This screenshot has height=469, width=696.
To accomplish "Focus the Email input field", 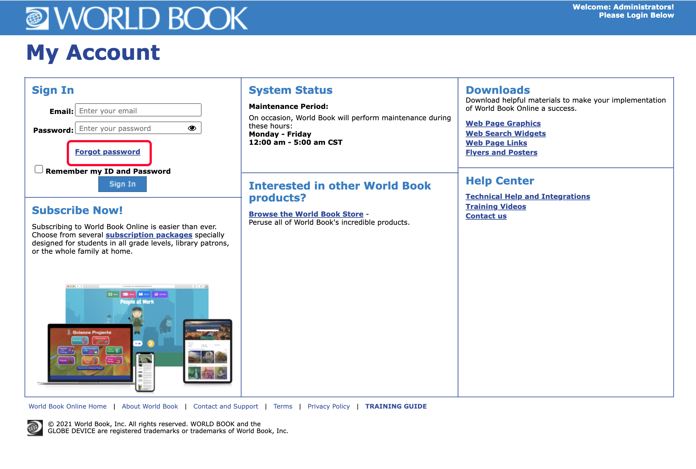I will (x=138, y=110).
